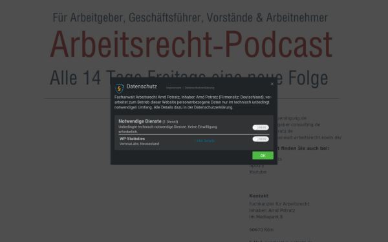388x242 pixels.
Task: Click the 50670 Köln address line
Action: pos(261,230)
